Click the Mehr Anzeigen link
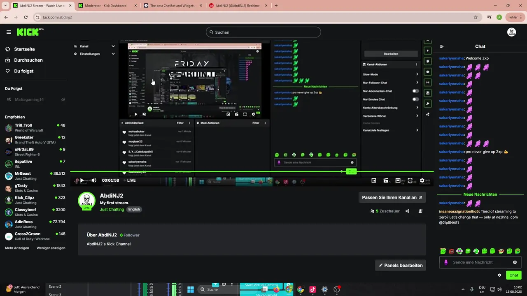Screen dimensions: 527x296 tap(17, 248)
